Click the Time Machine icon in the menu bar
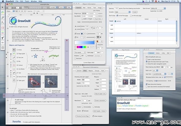The height and width of the screenshot is (126, 181). (x=146, y=1)
